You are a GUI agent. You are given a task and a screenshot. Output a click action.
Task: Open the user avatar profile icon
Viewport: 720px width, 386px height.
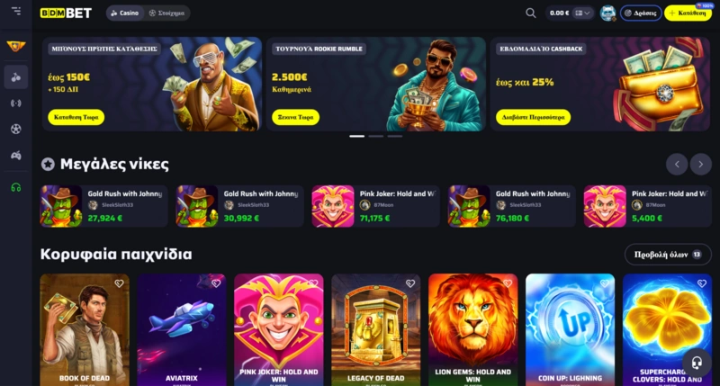click(x=608, y=13)
